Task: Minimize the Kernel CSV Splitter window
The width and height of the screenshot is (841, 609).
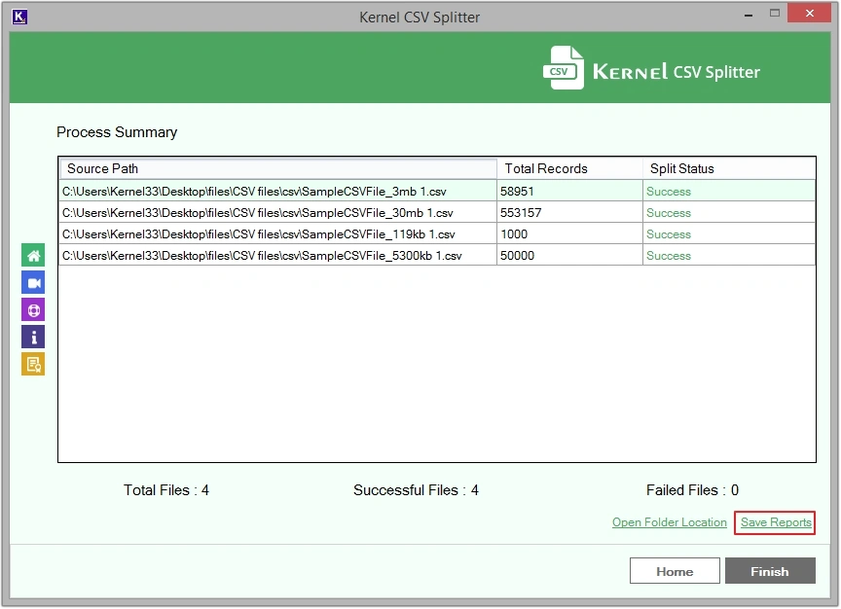Action: click(748, 14)
